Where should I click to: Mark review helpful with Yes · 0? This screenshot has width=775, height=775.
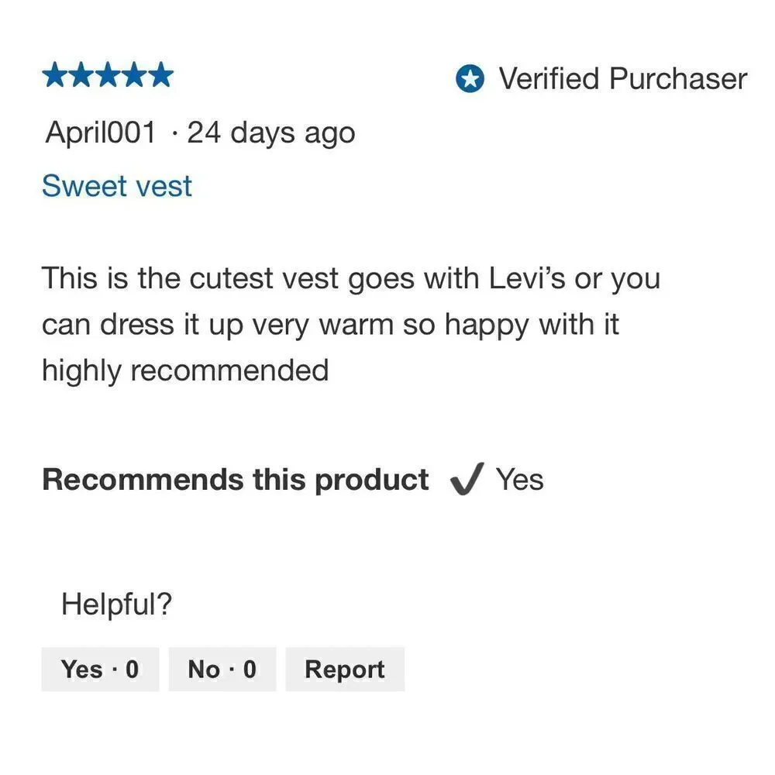(x=100, y=670)
